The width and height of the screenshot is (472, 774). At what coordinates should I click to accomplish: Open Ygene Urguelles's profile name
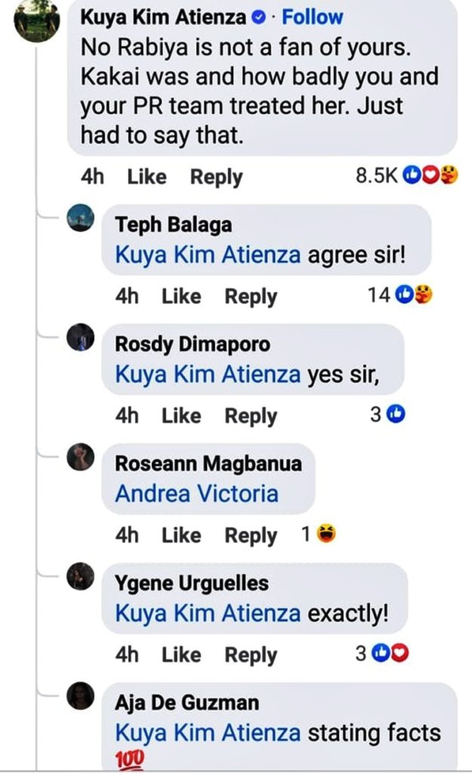(x=191, y=584)
